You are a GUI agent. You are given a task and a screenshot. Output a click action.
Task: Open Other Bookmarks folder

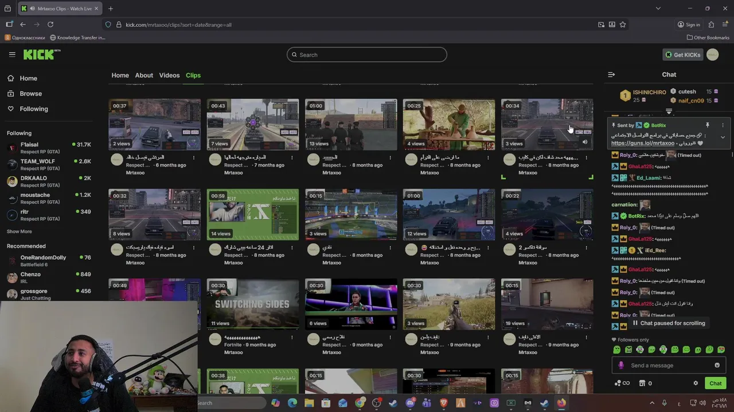pyautogui.click(x=708, y=37)
